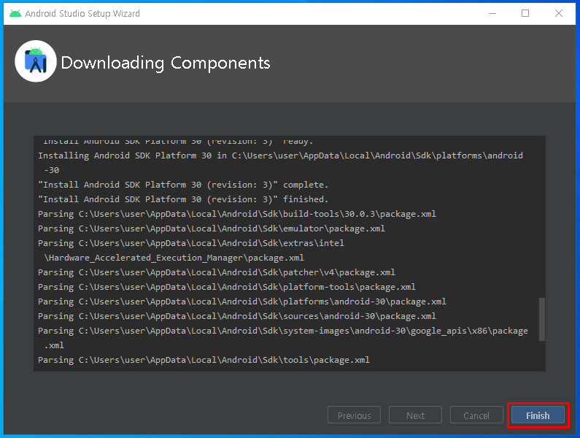Click the Finish button
This screenshot has height=438, width=580.
tap(538, 415)
